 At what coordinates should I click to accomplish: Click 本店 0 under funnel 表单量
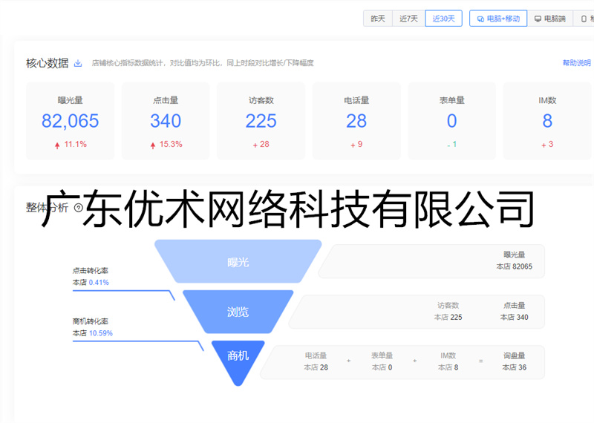tap(382, 367)
